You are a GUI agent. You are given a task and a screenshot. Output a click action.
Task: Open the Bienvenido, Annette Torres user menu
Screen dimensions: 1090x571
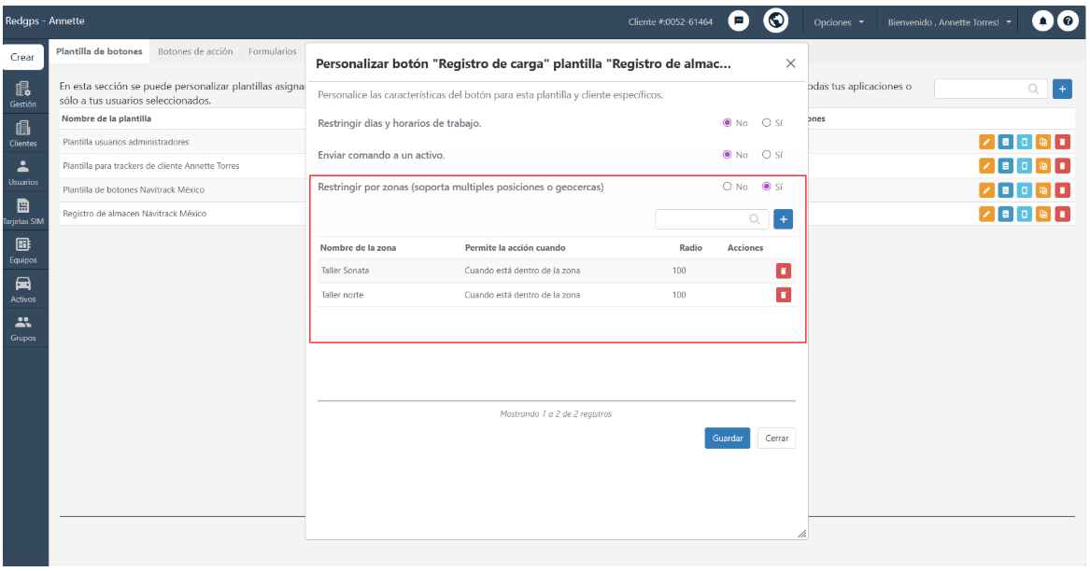click(x=949, y=22)
